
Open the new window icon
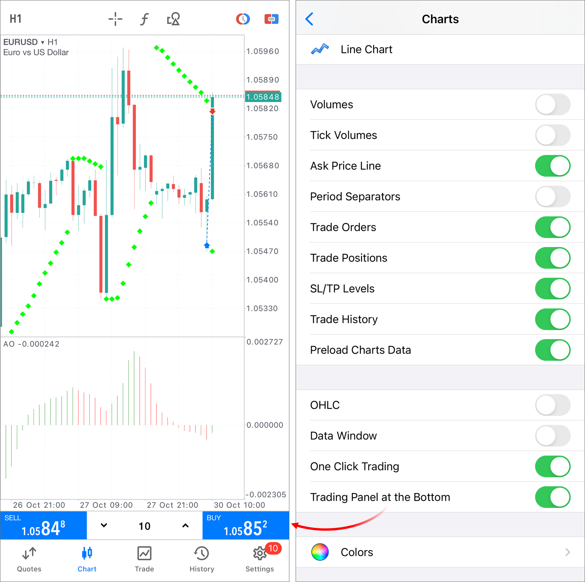coord(272,18)
